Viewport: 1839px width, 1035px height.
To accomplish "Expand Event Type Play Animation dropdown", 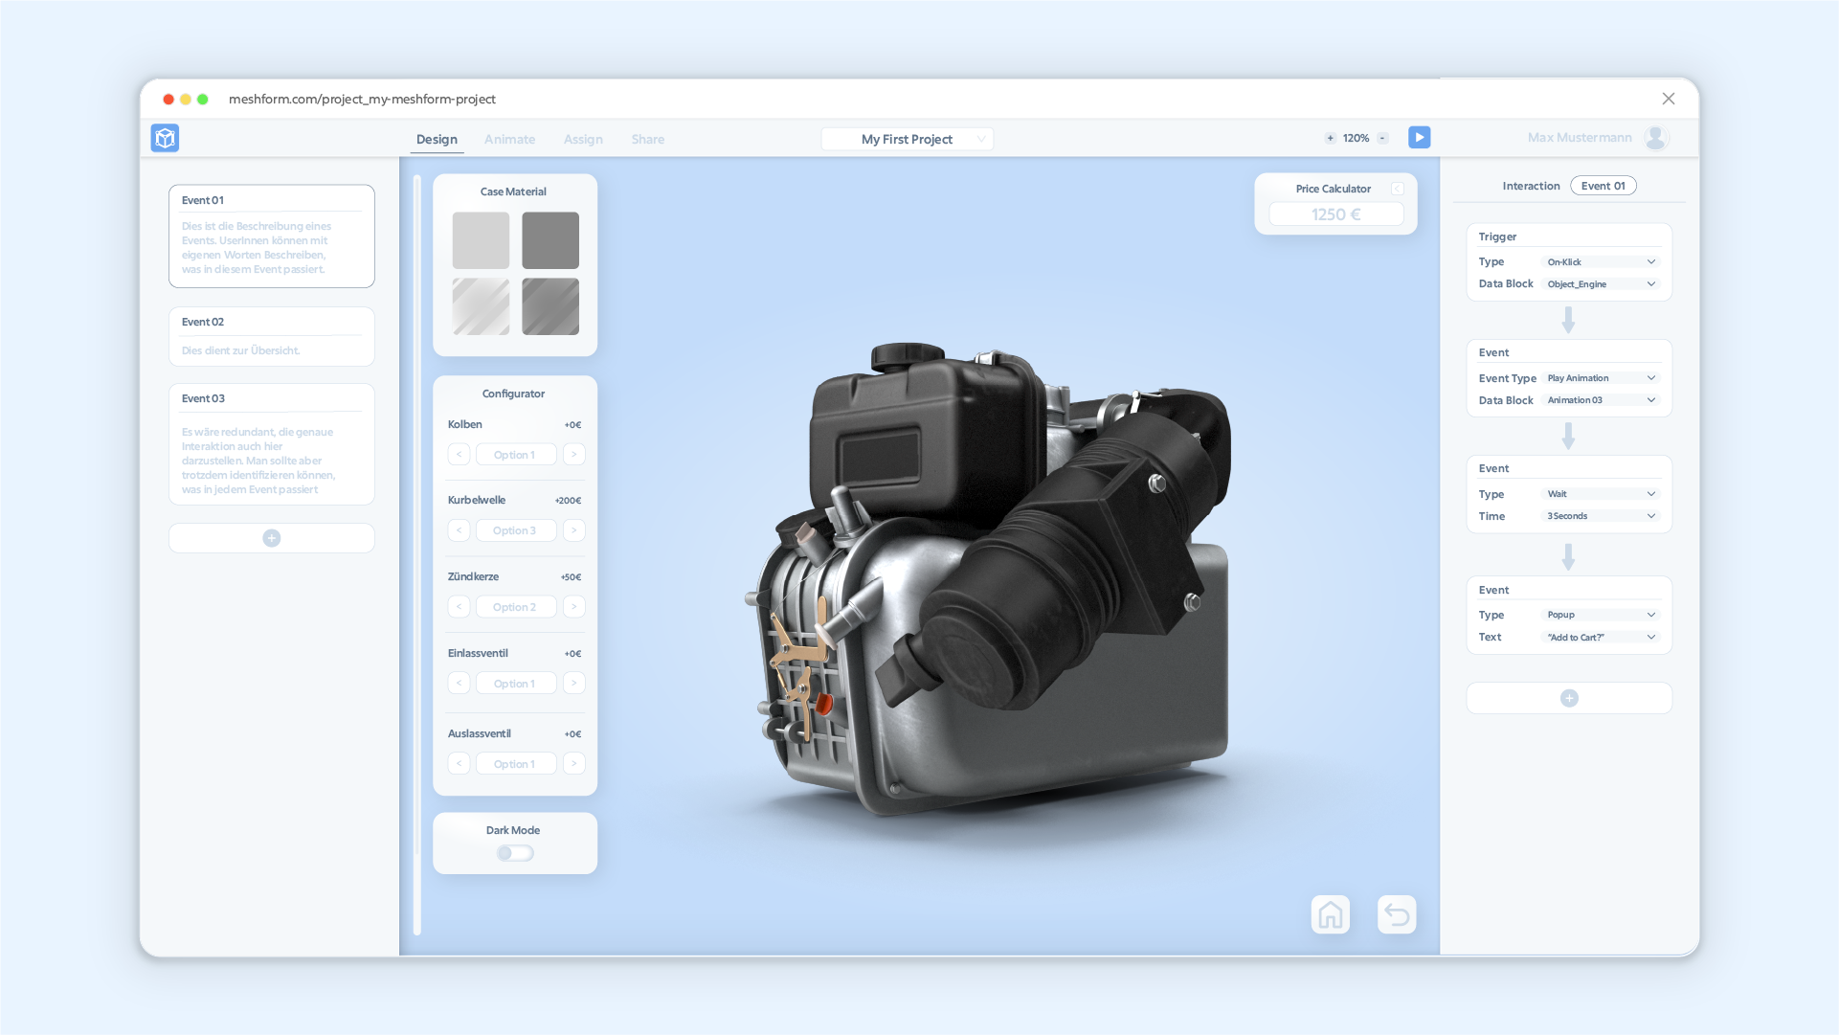I will coord(1601,378).
